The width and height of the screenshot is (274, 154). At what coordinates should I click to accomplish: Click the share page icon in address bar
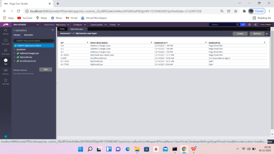tap(228, 11)
